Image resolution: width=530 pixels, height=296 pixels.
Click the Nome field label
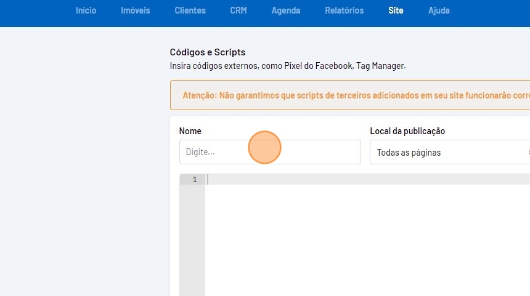pos(190,131)
